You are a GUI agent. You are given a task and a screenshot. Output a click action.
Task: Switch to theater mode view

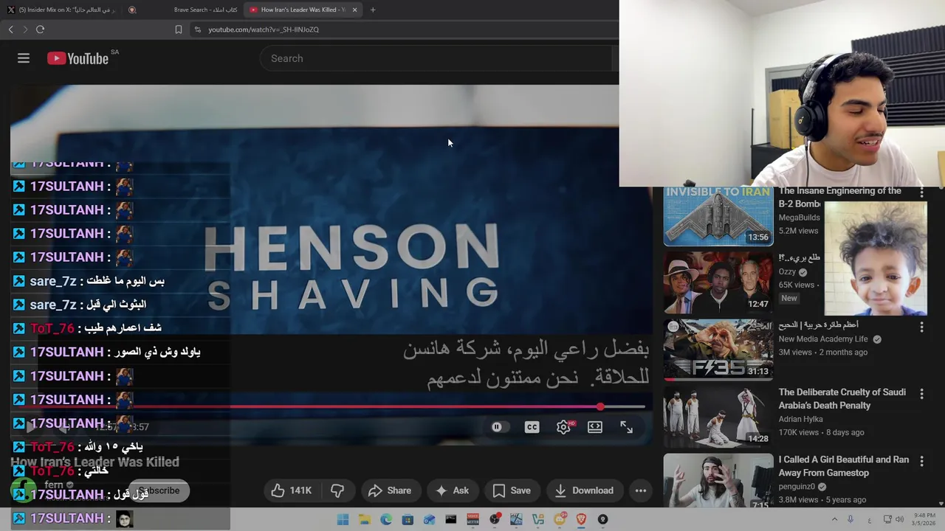point(595,427)
